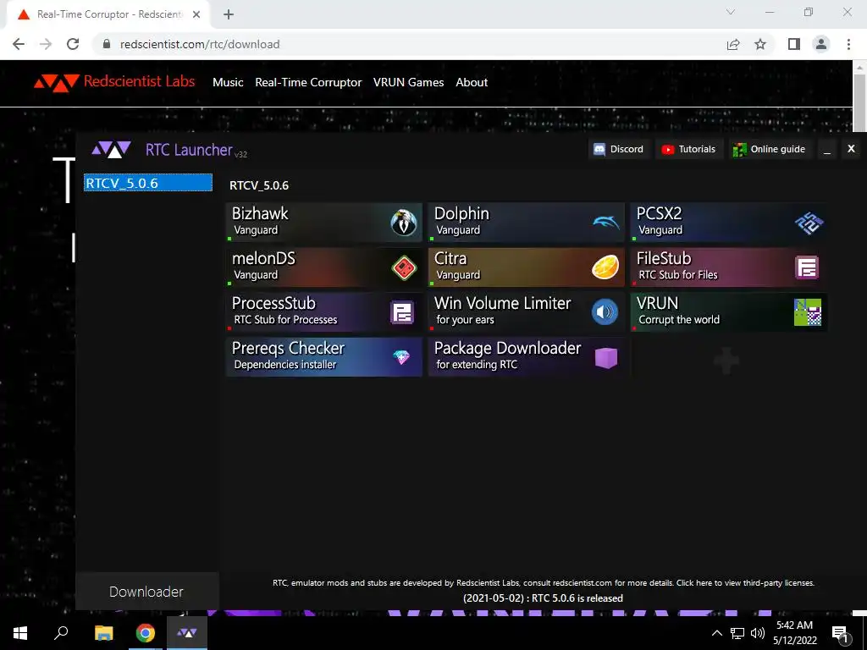Launch PCSX2 Vanguard tile
The width and height of the screenshot is (867, 650).
tap(729, 223)
